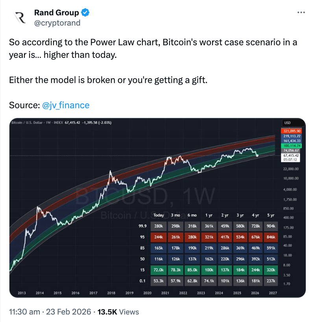Click the USD currency label on chart
The image size is (314, 322).
pyautogui.click(x=287, y=123)
